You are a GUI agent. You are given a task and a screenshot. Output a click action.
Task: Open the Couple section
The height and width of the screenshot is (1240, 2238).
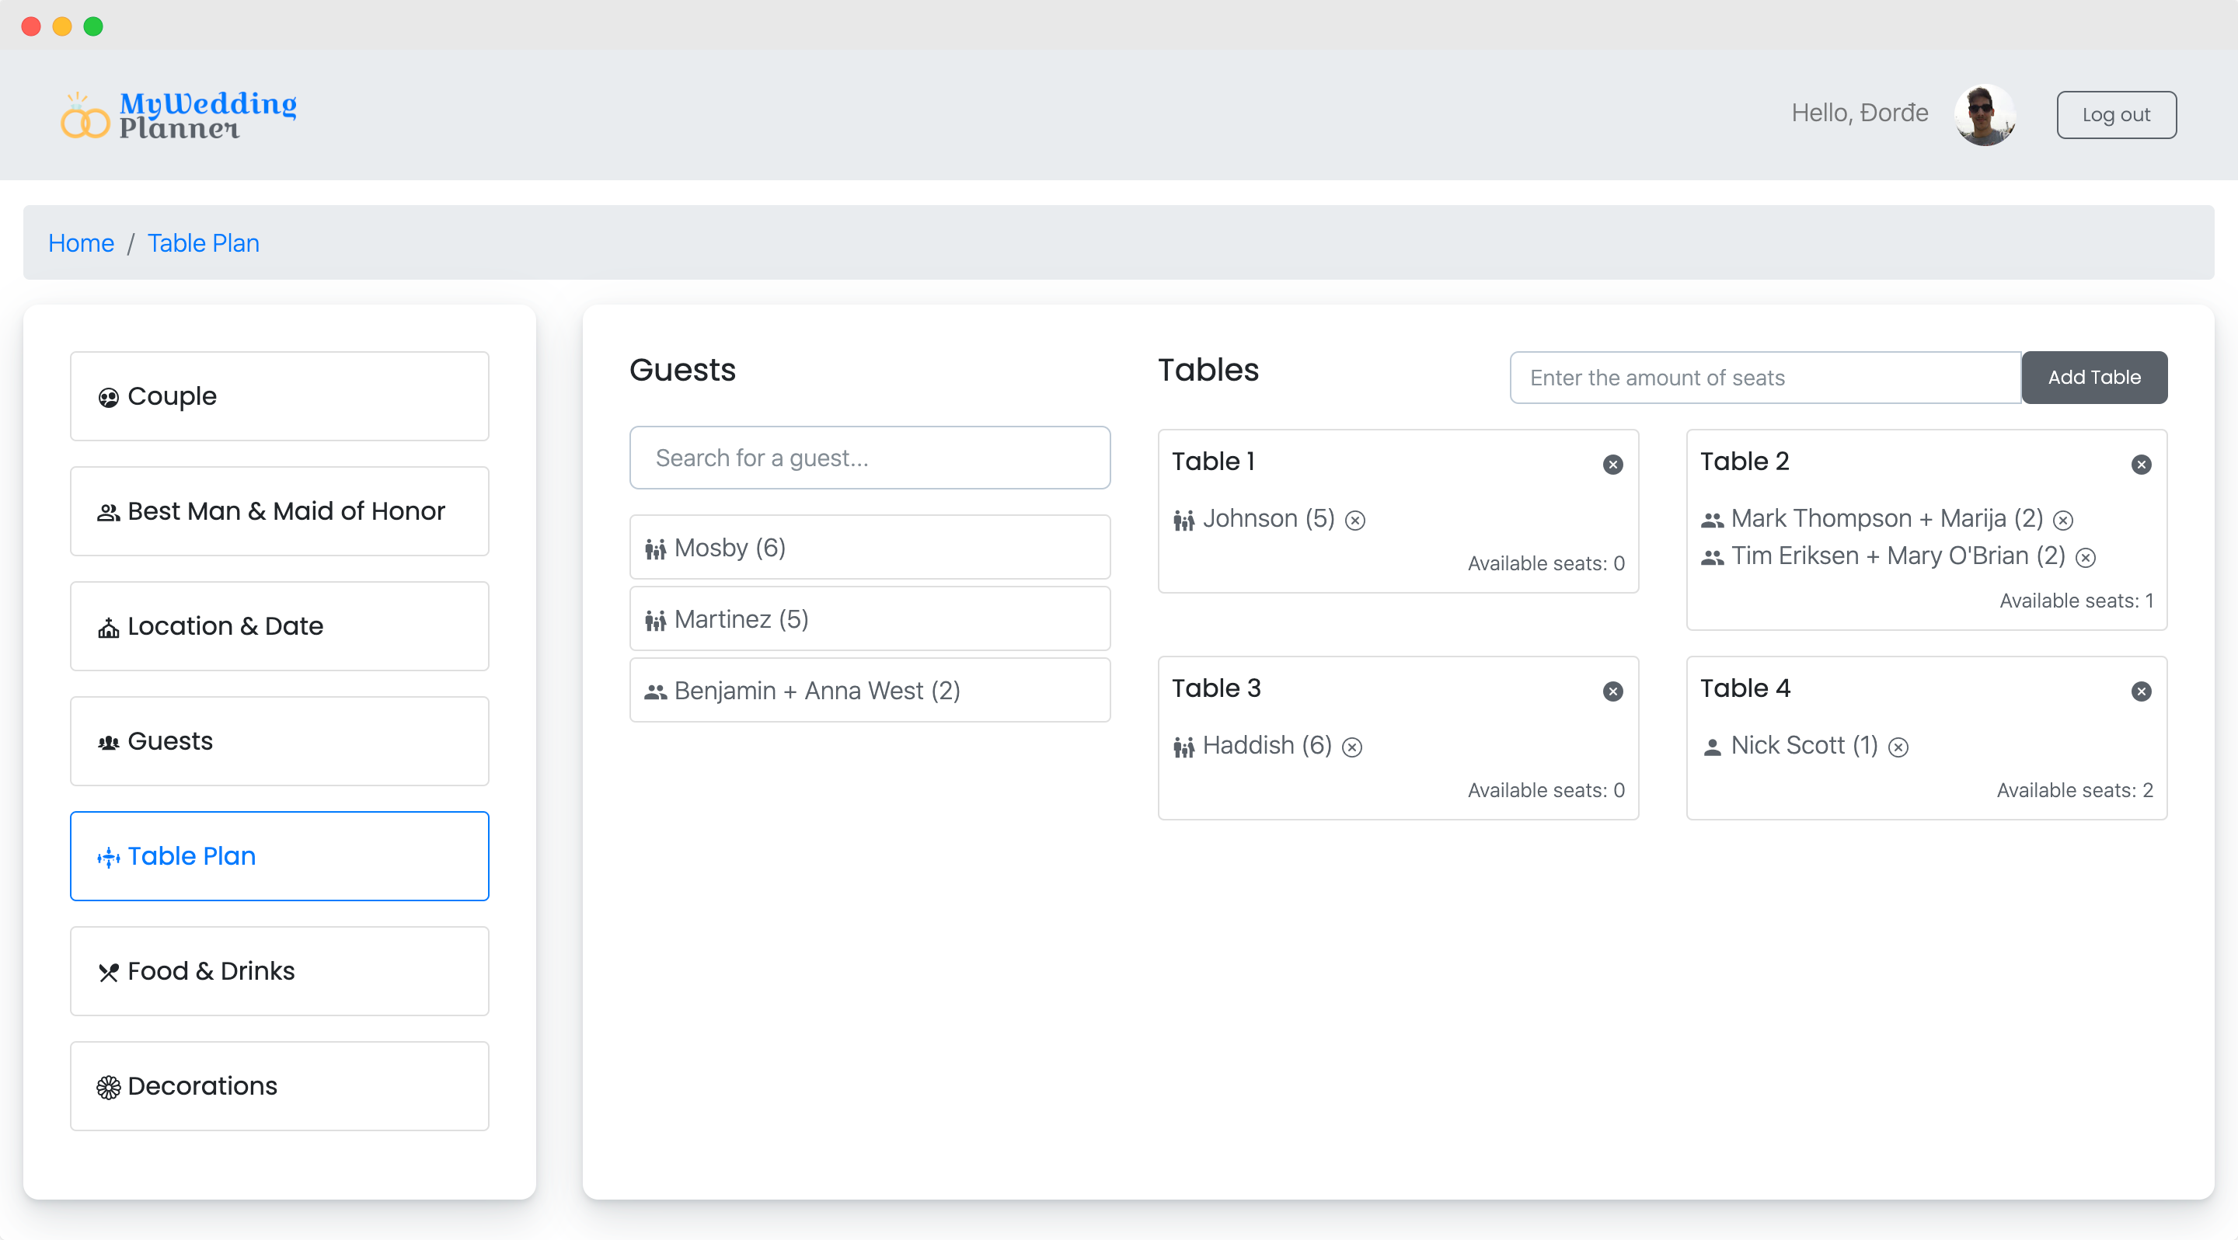(280, 395)
